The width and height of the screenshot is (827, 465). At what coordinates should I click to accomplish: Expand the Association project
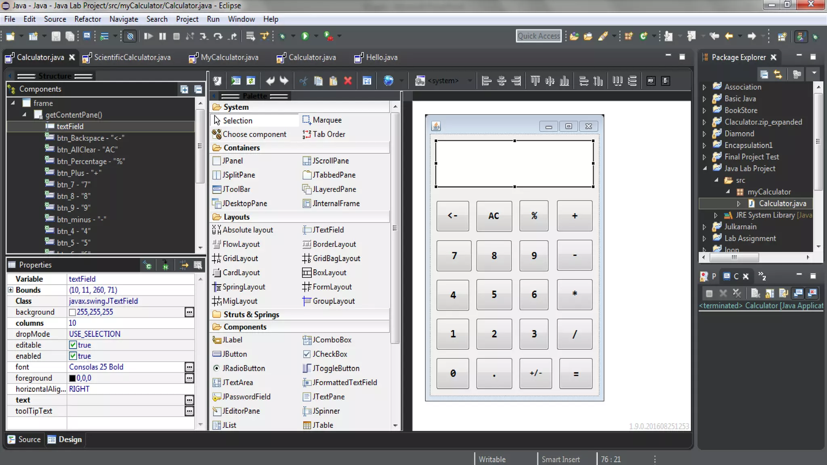pos(704,87)
